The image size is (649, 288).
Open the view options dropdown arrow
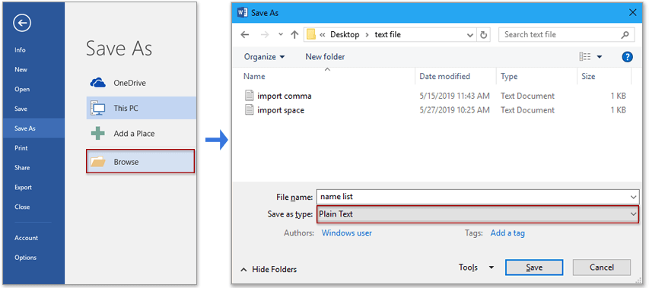600,57
